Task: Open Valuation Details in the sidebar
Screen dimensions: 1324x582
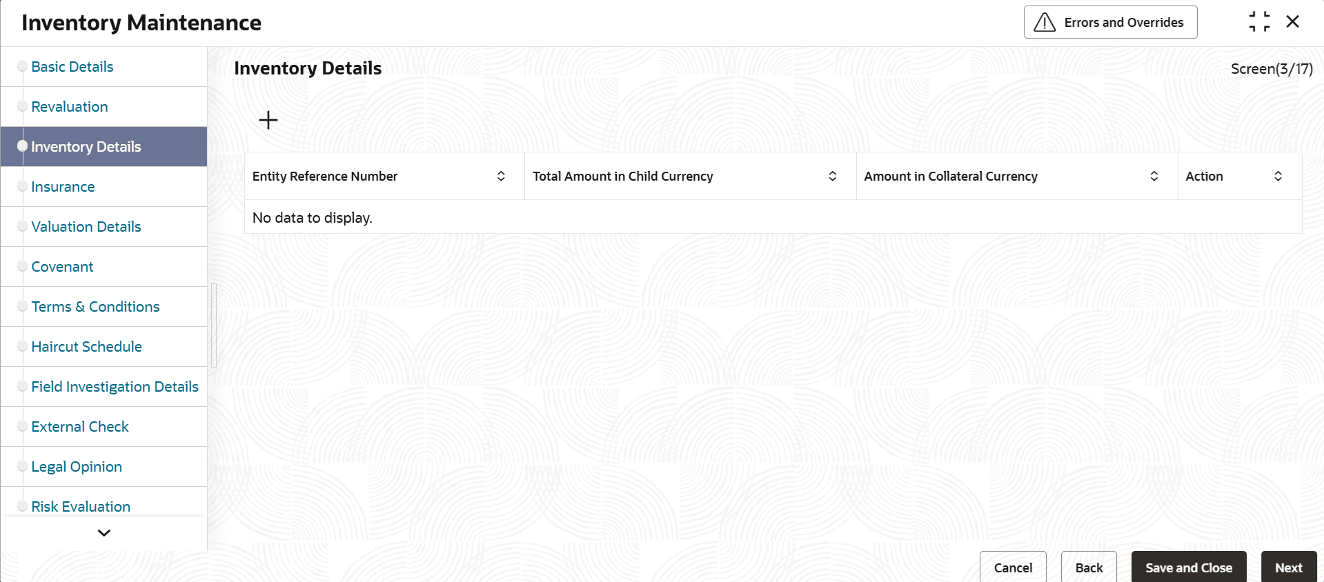Action: (86, 227)
